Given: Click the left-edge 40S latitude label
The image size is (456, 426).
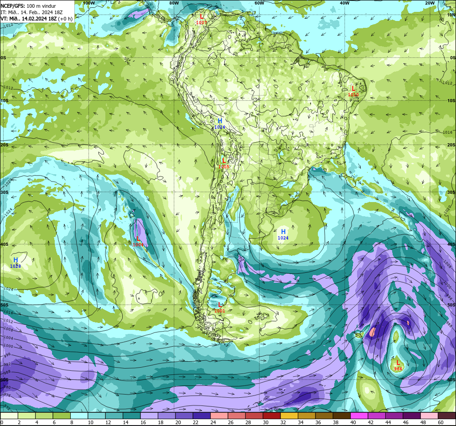Looking at the screenshot, I should click(x=5, y=244).
